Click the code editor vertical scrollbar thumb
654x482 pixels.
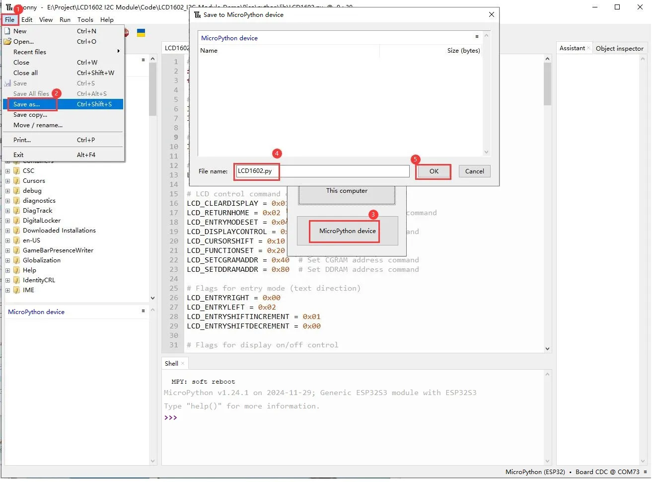pyautogui.click(x=547, y=84)
